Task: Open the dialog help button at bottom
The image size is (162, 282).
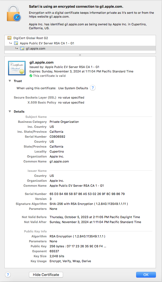Action: click(8, 275)
